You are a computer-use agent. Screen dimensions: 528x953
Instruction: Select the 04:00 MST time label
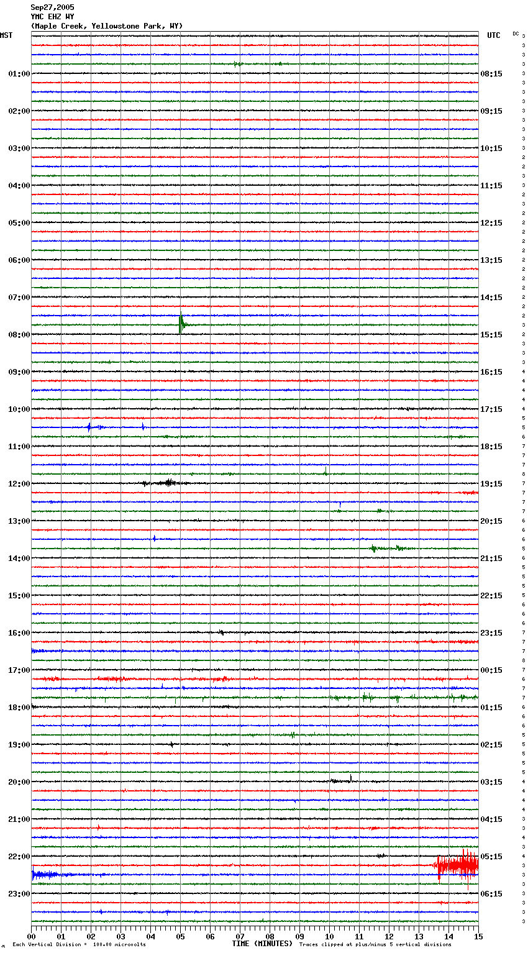pos(19,186)
